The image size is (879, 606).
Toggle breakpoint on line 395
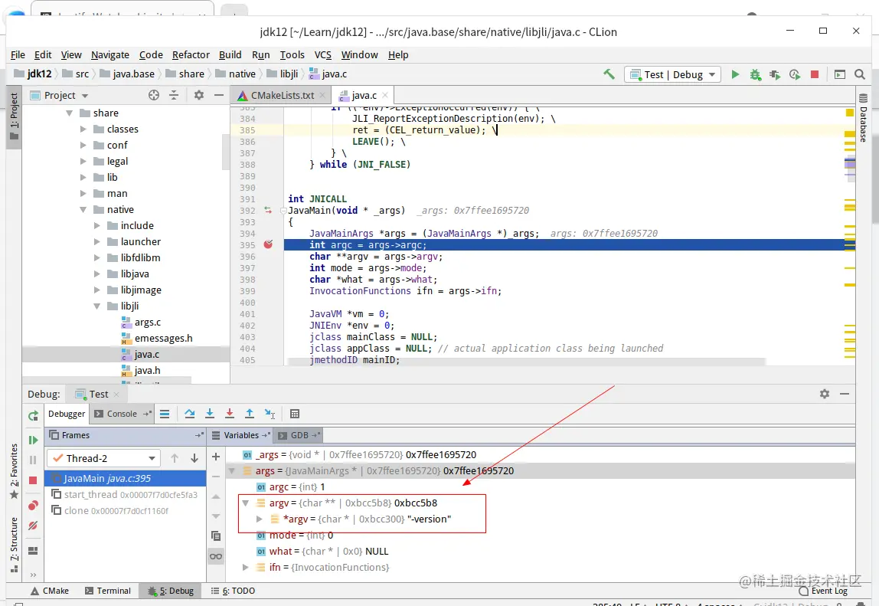(268, 244)
